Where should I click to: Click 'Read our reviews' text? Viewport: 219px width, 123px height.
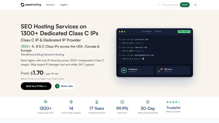click(173, 112)
